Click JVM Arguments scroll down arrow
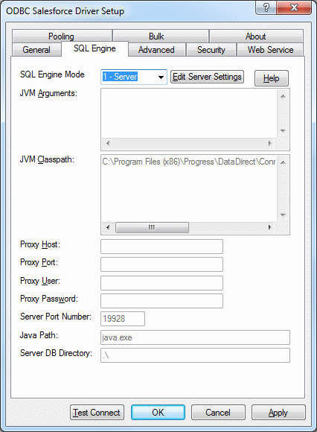 [x=283, y=131]
